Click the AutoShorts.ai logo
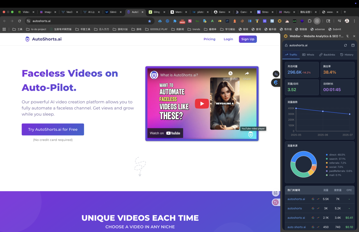 pyautogui.click(x=44, y=39)
